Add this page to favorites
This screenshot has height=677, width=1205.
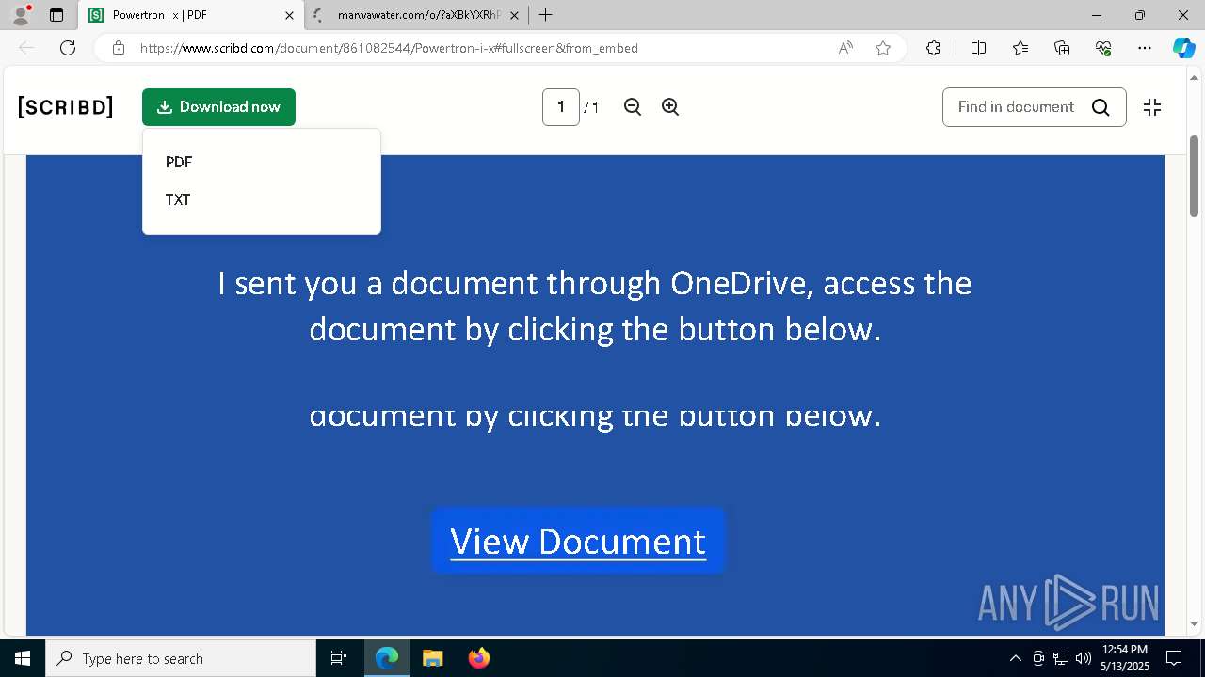click(883, 48)
